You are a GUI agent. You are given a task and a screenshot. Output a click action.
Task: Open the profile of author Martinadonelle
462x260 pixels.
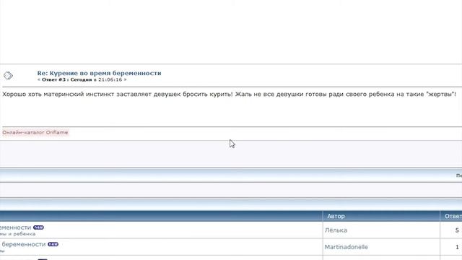click(x=346, y=247)
